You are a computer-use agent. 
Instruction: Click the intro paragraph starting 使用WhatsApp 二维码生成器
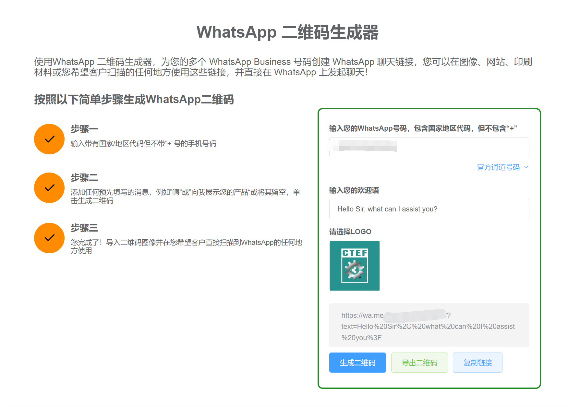[283, 67]
